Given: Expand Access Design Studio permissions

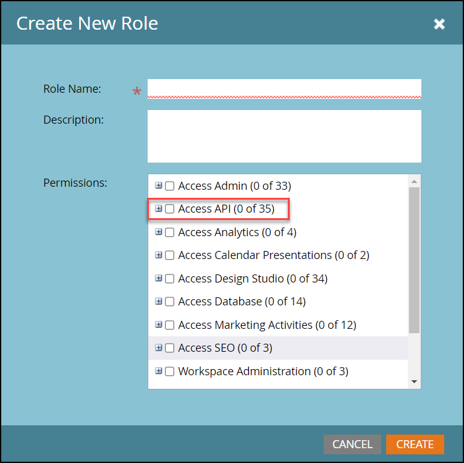Looking at the screenshot, I should coord(159,278).
